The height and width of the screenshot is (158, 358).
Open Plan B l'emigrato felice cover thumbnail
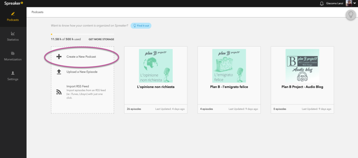point(229,66)
